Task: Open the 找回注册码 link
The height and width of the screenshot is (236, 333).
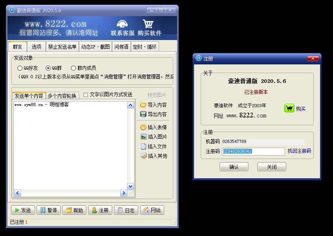Action: [x=299, y=151]
